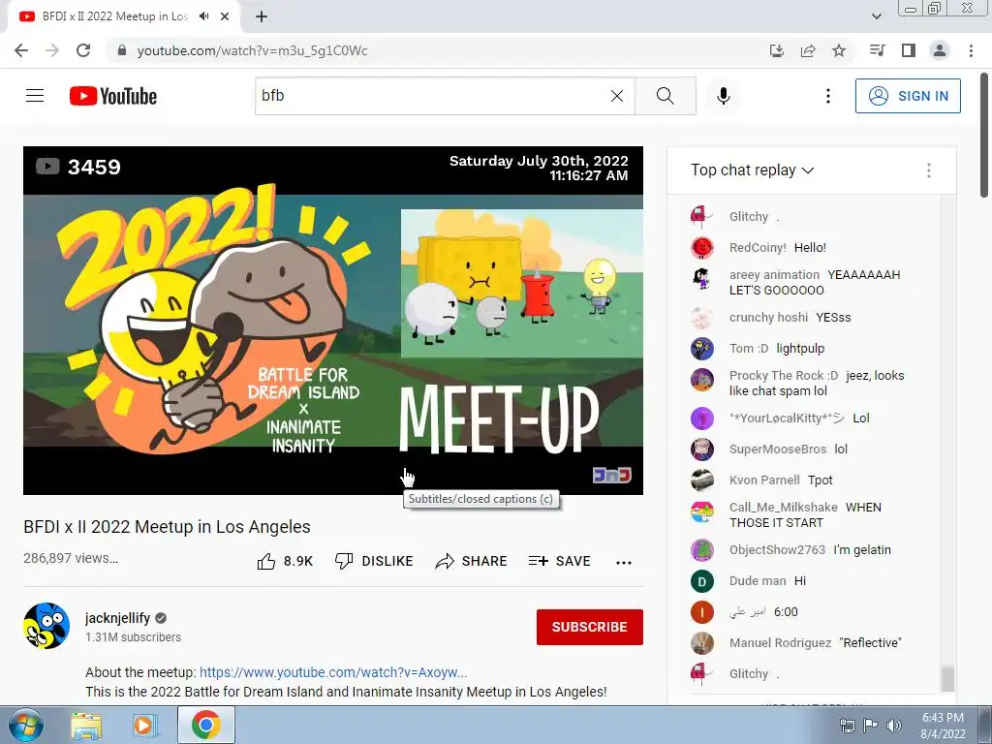Reload the YouTube page
Image resolution: width=992 pixels, height=744 pixels.
(x=83, y=50)
